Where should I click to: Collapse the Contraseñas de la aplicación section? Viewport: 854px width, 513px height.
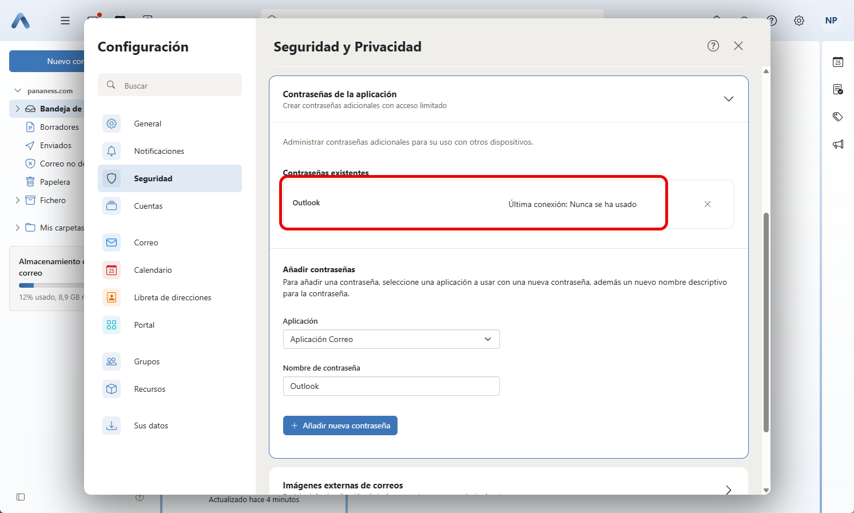[x=728, y=99]
